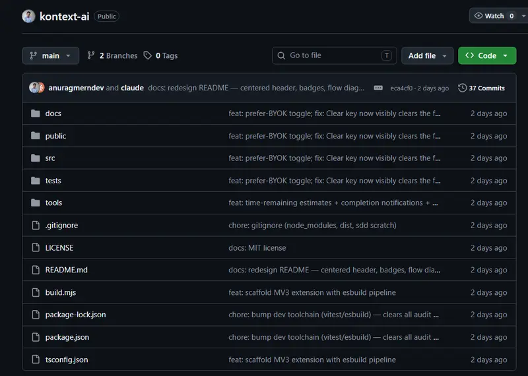Open the 0 Tags link
The width and height of the screenshot is (528, 376).
click(160, 55)
